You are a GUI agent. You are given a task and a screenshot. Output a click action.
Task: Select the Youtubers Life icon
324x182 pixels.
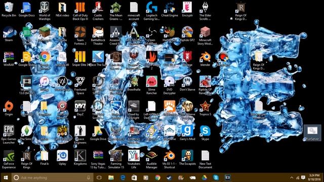click(x=134, y=160)
